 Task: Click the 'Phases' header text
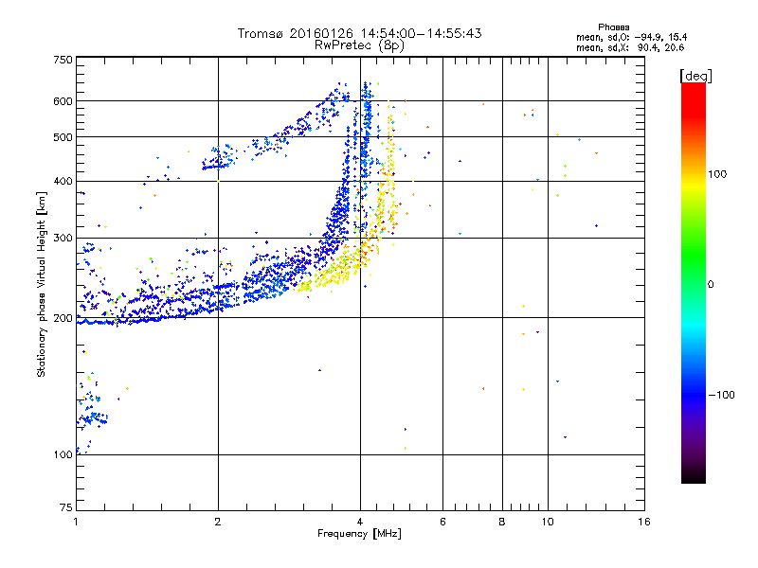[x=613, y=27]
